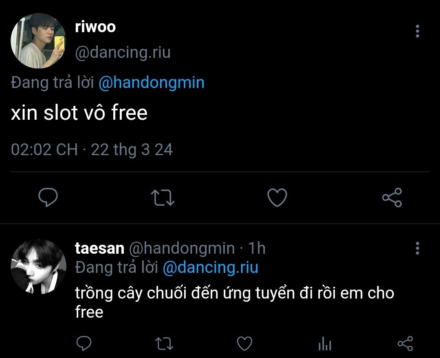Open more options on taesan's reply

click(418, 248)
